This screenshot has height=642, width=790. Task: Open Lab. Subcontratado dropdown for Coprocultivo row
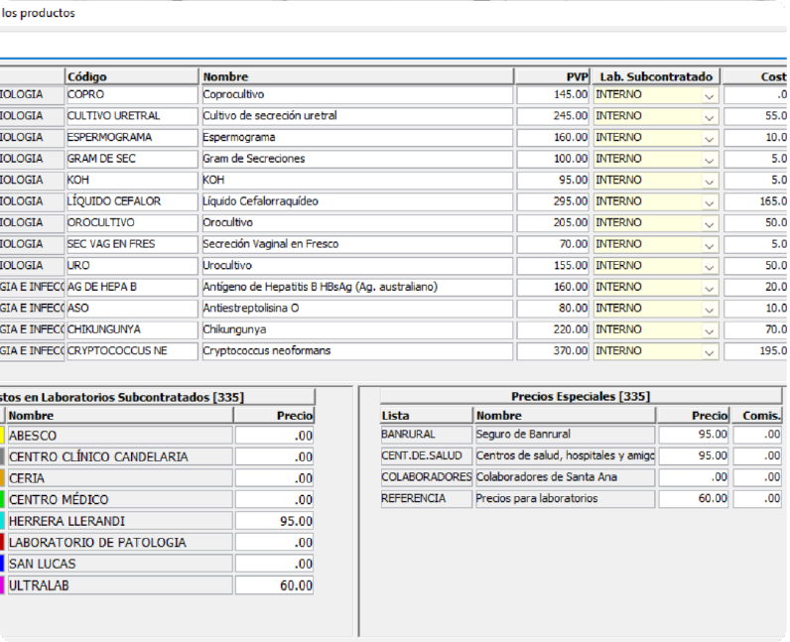point(709,95)
